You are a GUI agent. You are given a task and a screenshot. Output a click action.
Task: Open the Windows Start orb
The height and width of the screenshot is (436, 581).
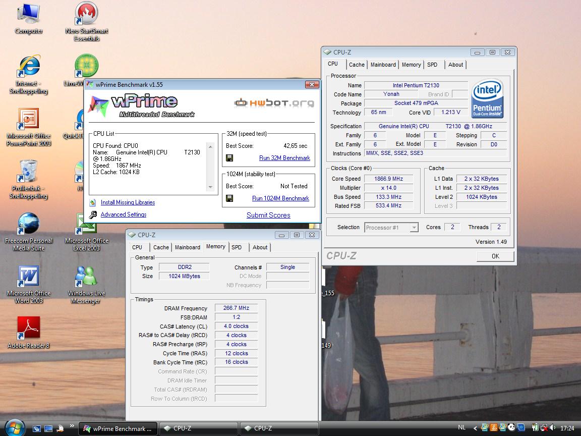tap(15, 428)
